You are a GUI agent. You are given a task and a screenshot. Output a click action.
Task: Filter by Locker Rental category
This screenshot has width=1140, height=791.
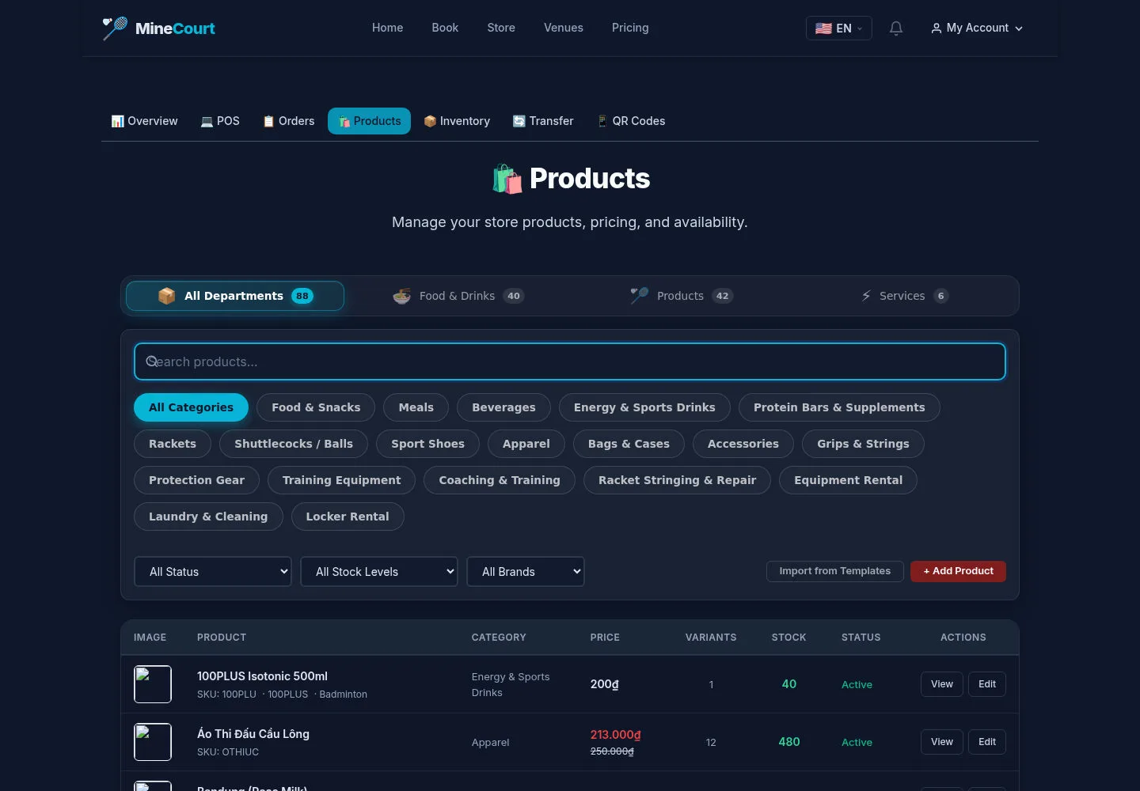(348, 517)
